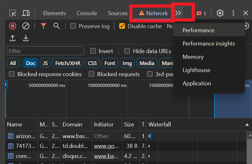Open the three-dot customize menu
The image size is (252, 164).
[233, 13]
